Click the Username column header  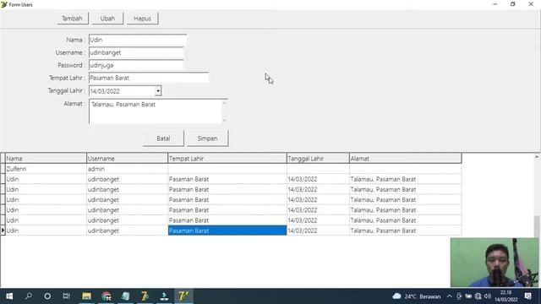click(127, 159)
